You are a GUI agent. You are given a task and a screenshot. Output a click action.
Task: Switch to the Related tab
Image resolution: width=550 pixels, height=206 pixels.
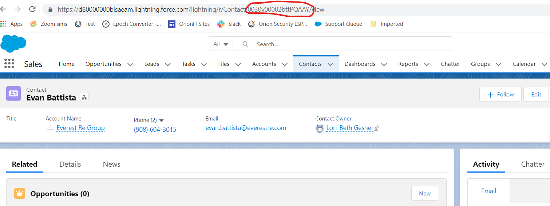24,164
